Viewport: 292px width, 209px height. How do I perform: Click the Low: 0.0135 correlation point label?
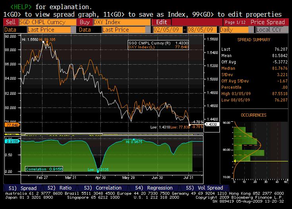pos(98,170)
